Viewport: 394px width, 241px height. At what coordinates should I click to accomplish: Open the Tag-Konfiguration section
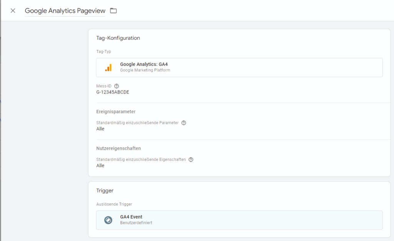118,38
